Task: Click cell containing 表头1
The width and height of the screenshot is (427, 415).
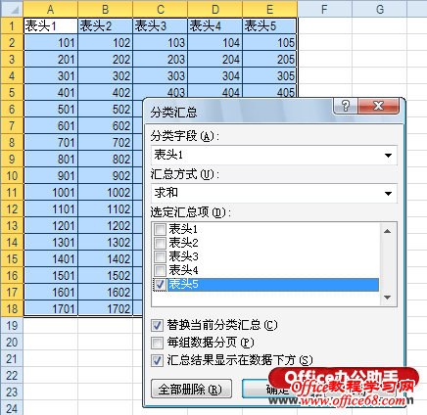Action: pos(51,25)
